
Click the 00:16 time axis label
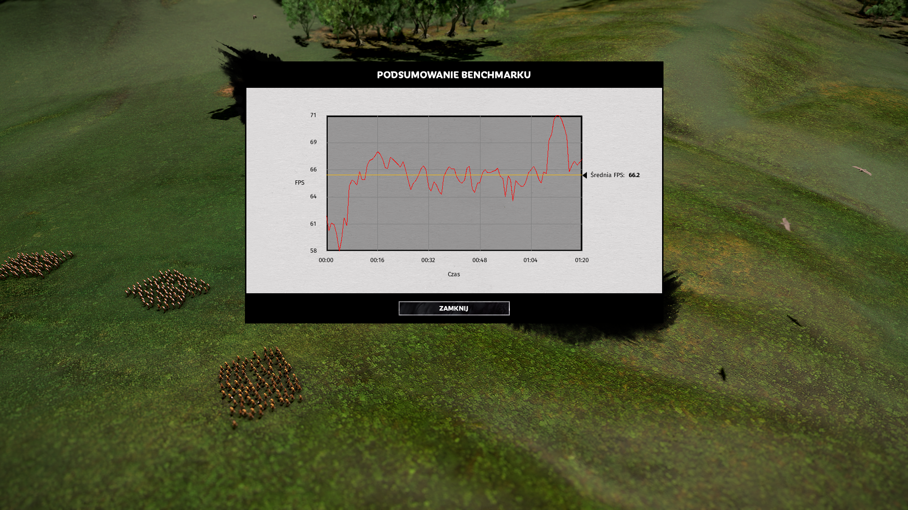[377, 260]
